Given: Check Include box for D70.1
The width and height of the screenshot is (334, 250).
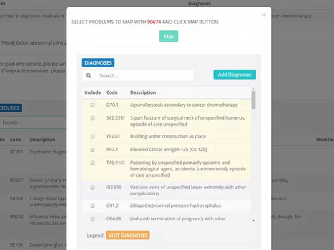Looking at the screenshot, I should pyautogui.click(x=93, y=105).
